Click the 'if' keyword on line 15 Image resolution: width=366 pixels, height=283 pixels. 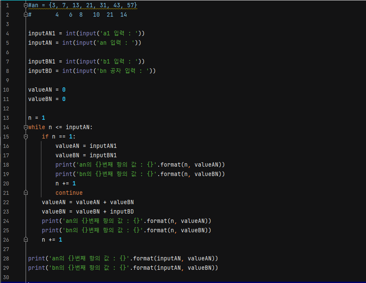tap(45, 137)
